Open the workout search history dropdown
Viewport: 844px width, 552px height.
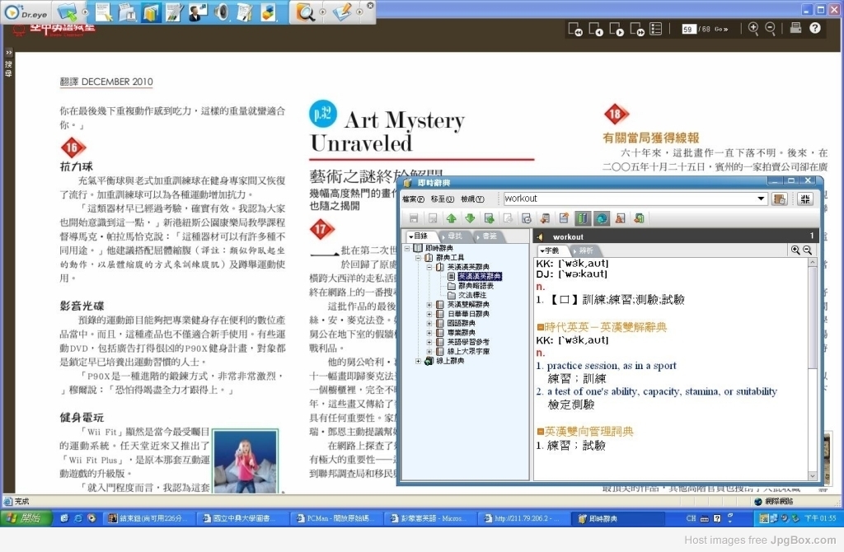click(x=761, y=199)
